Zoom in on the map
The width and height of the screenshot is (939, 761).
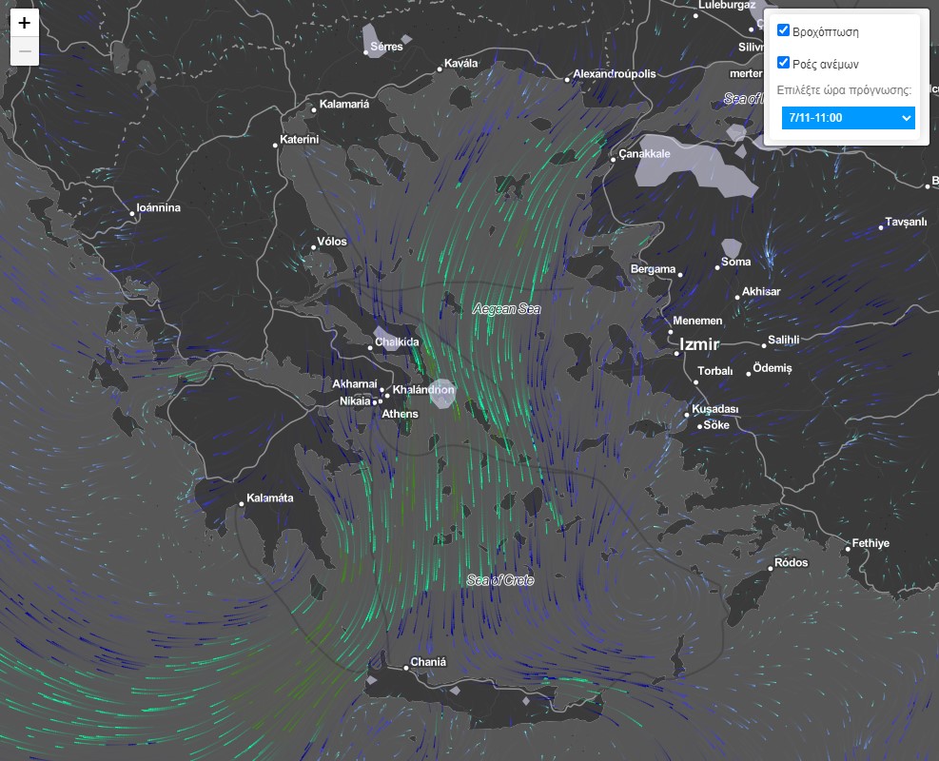point(25,24)
